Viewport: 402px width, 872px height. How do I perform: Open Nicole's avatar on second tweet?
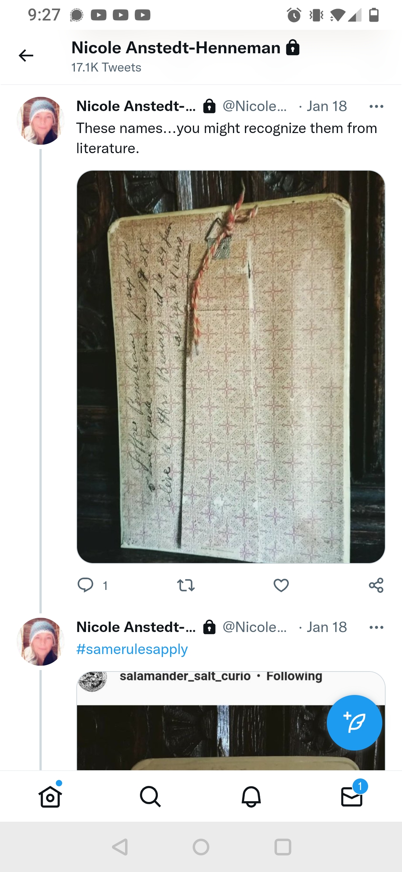point(41,642)
